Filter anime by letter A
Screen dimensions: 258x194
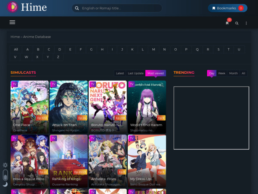coord(28,49)
